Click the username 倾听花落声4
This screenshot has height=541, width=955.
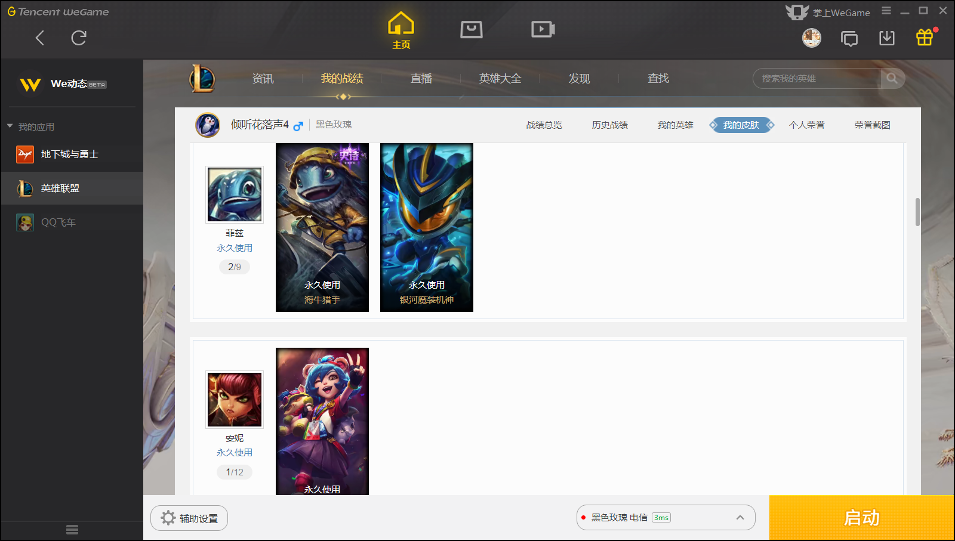click(x=260, y=125)
